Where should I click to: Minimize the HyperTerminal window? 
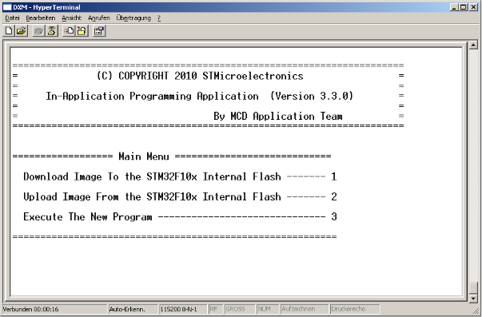tap(454, 7)
